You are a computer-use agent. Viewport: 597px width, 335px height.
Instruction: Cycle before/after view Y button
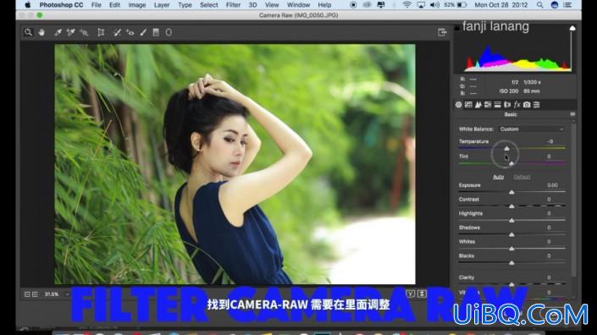click(x=410, y=294)
